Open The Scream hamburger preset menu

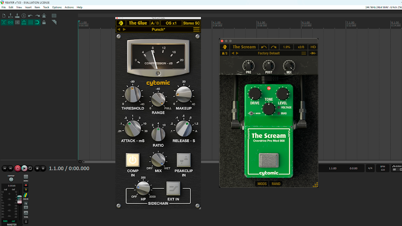[x=303, y=53]
